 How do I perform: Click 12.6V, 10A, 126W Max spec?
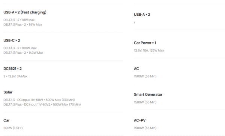coord(149,50)
